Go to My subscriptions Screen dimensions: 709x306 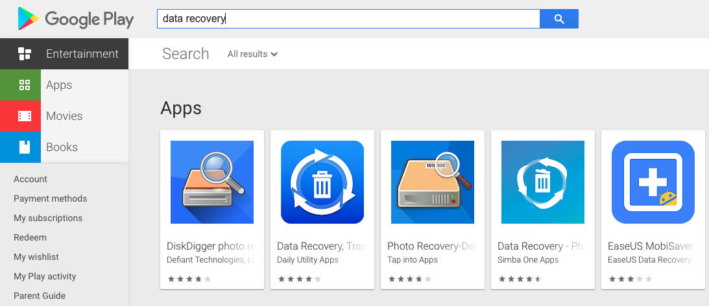pos(48,218)
